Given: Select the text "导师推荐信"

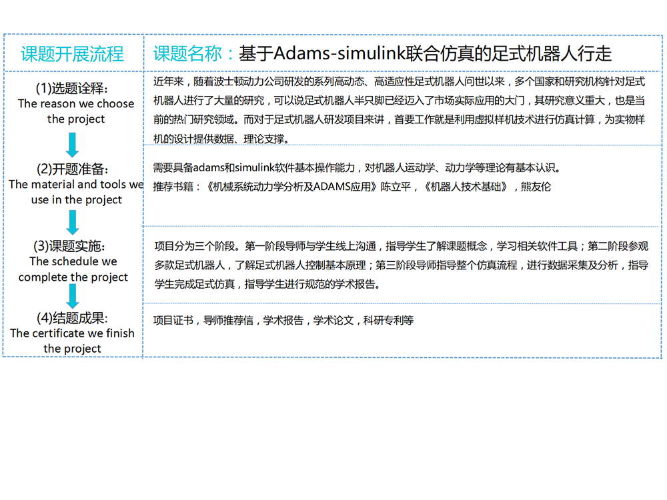Looking at the screenshot, I should point(228,320).
